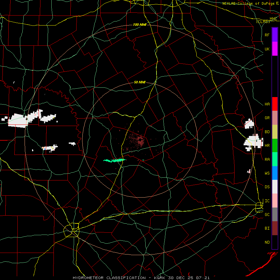
Task: Pick the brown BI legend color block
Action: tap(275, 228)
